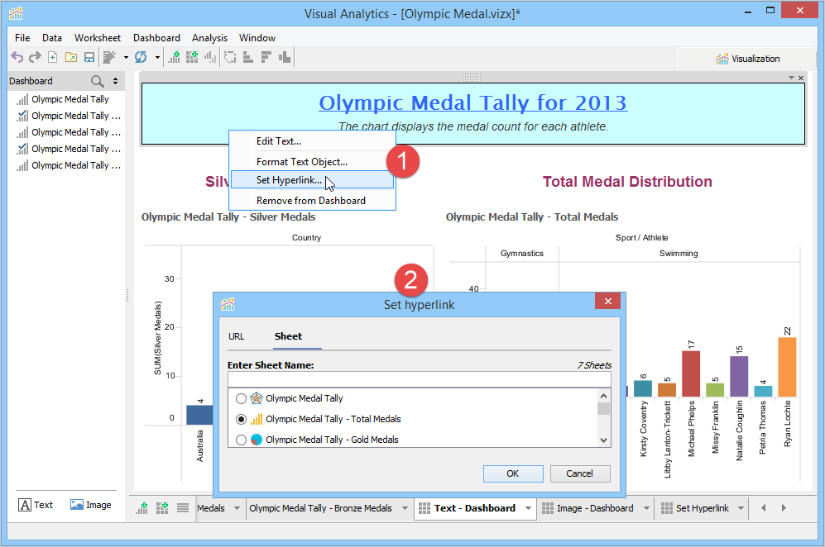
Task: Create a new file via toolbar icon
Action: click(x=53, y=57)
